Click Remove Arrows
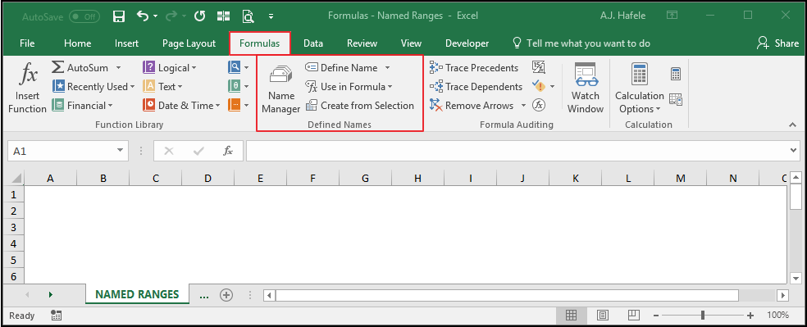The height and width of the screenshot is (327, 807). tap(472, 106)
